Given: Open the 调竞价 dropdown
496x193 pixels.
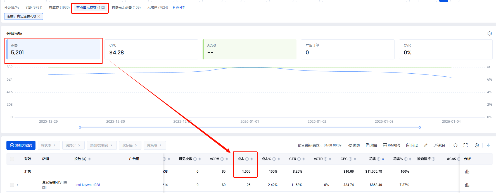Looking at the screenshot, I should coord(73,145).
